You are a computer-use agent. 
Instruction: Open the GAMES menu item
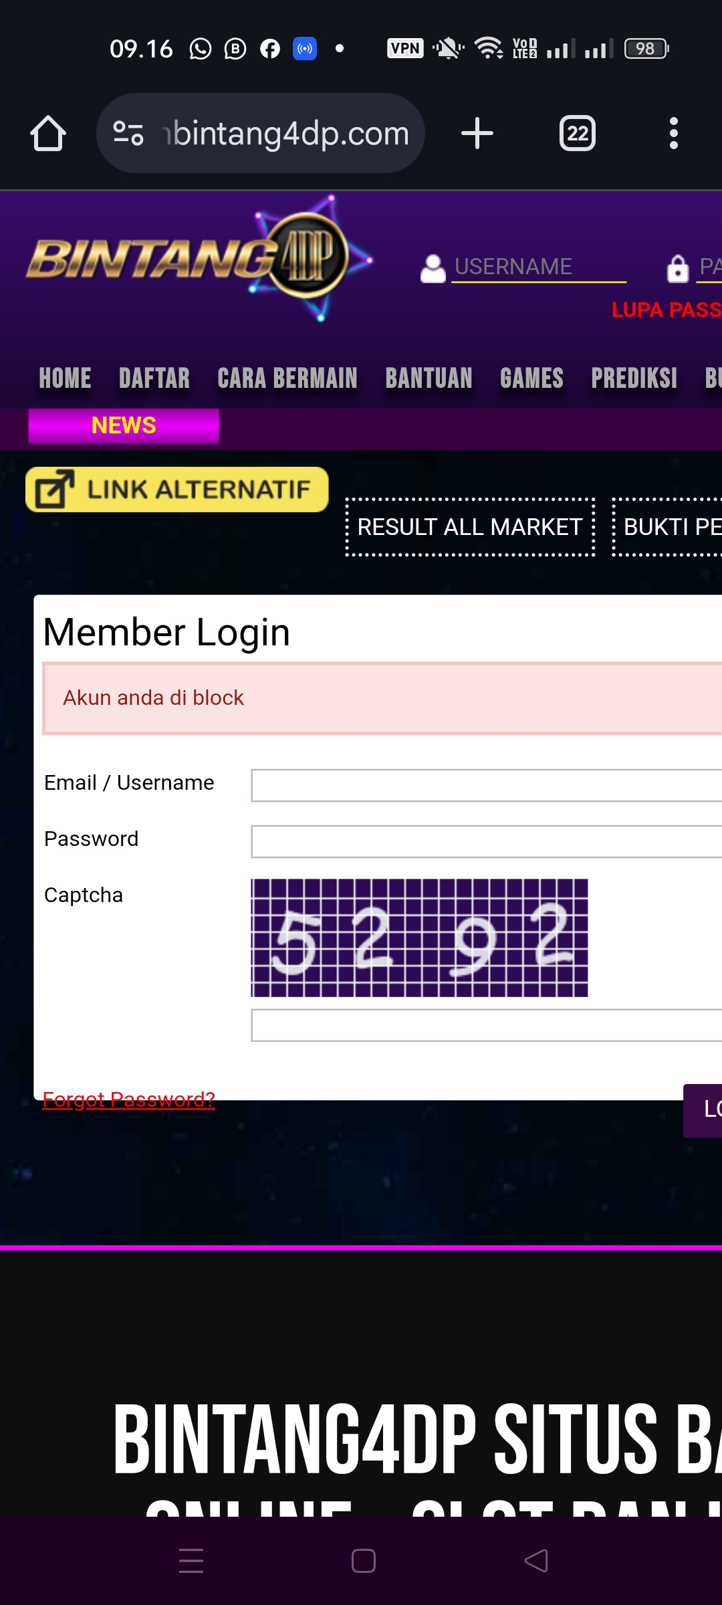(531, 379)
